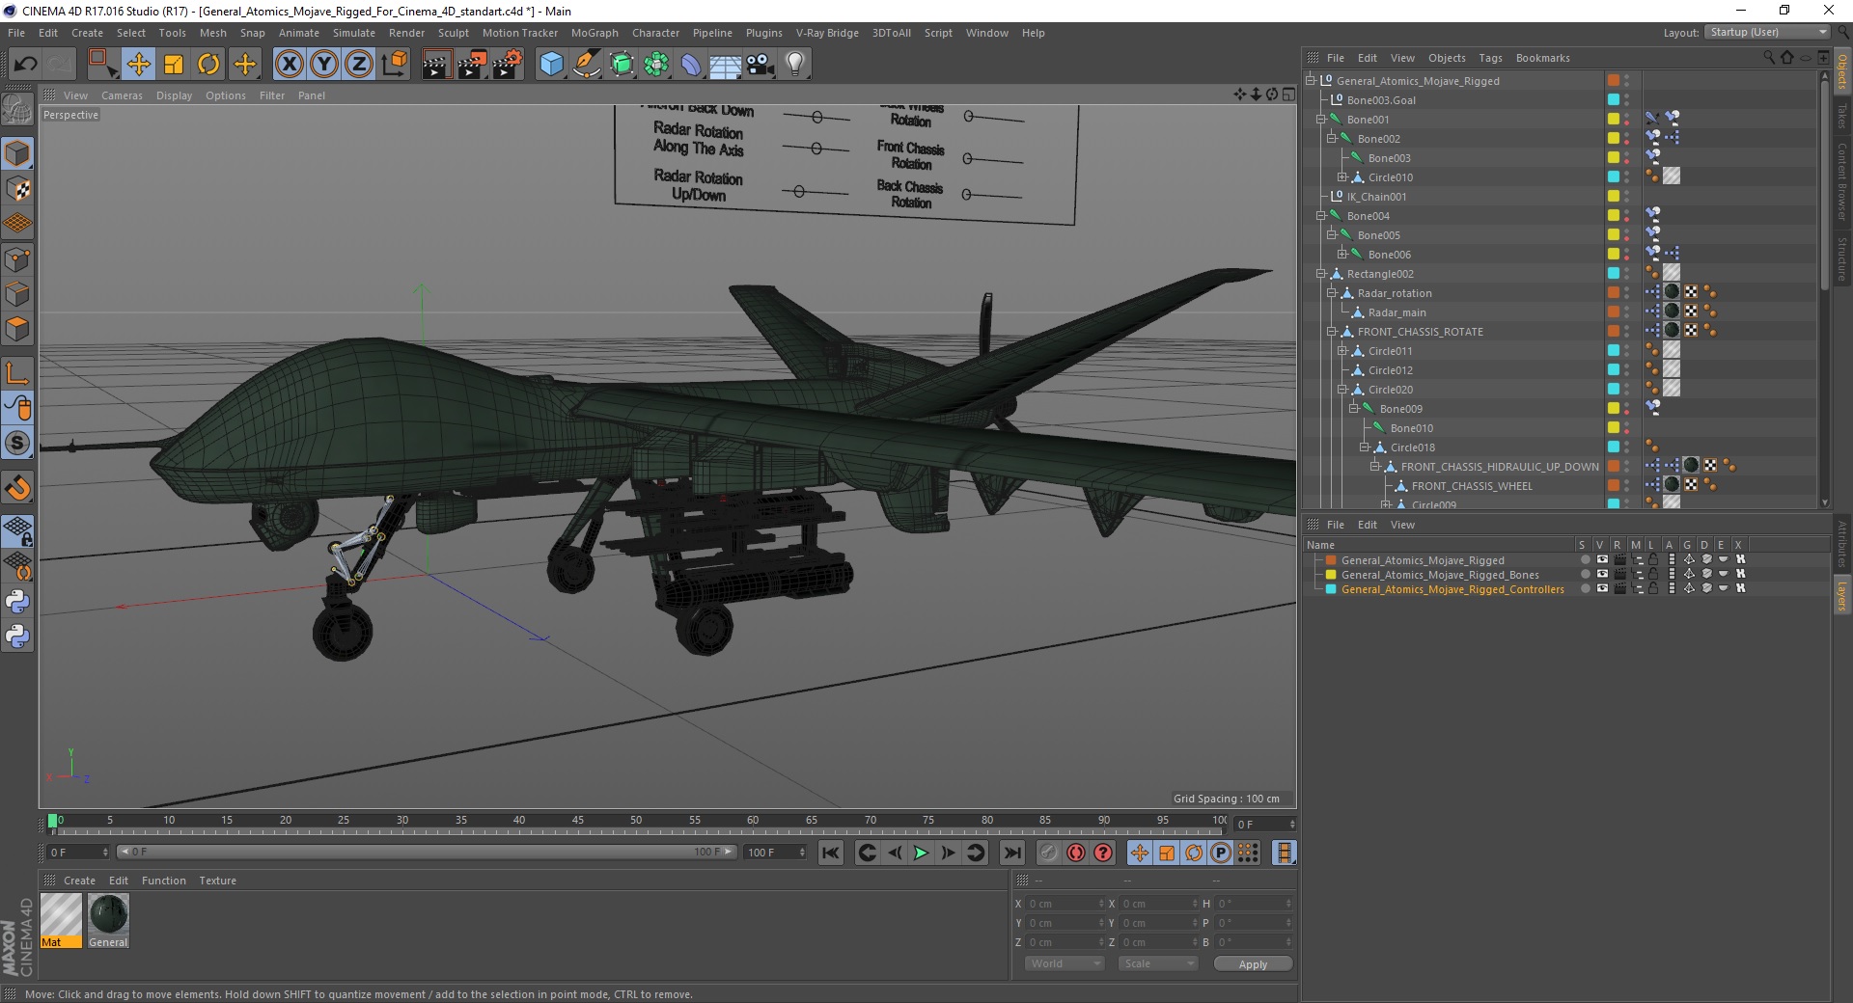Toggle Z axis lock
The height and width of the screenshot is (1003, 1853).
click(359, 65)
